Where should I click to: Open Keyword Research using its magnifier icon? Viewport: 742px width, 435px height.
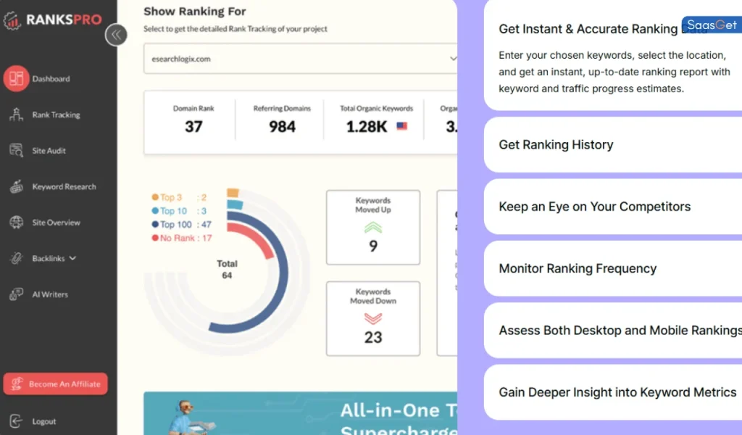tap(17, 186)
